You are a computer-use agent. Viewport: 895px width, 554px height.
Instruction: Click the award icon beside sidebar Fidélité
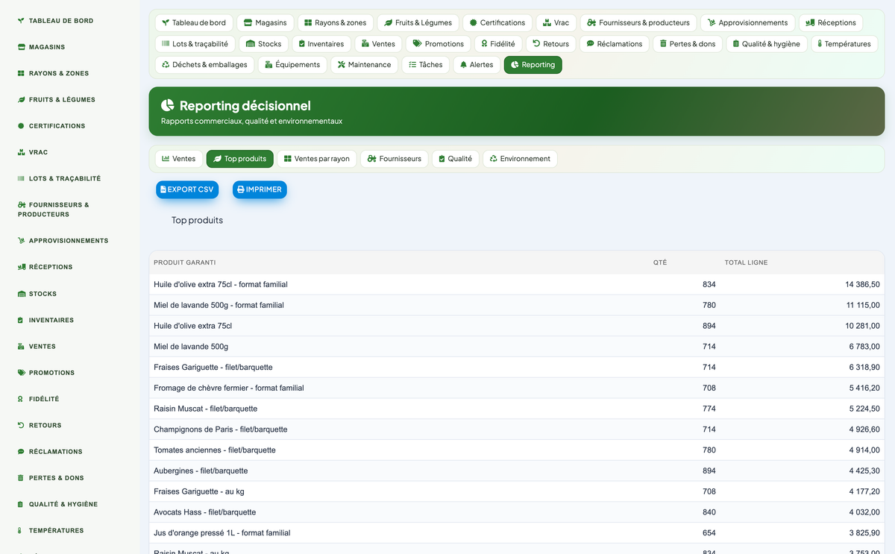[x=21, y=399]
